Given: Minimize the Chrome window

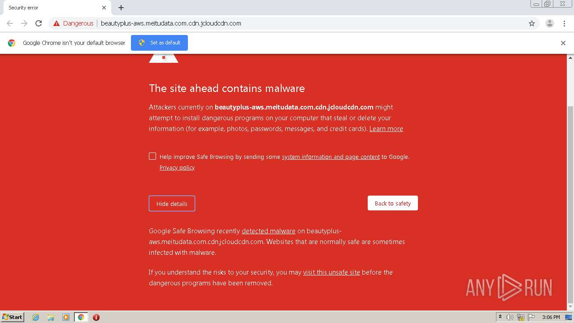Looking at the screenshot, I should 536,4.
